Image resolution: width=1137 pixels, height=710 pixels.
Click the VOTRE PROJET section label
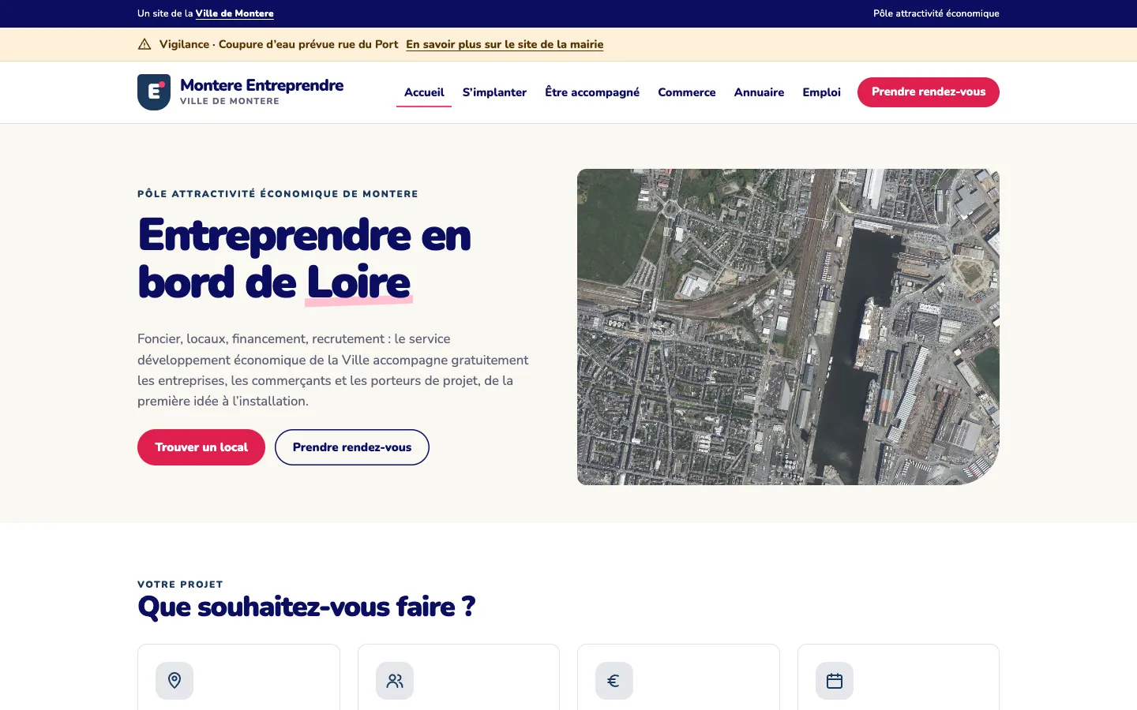(180, 585)
